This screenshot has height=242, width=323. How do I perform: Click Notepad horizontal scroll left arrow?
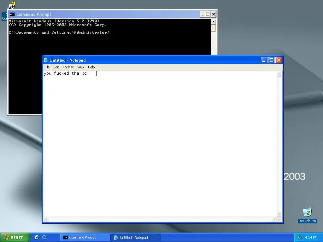(46, 219)
